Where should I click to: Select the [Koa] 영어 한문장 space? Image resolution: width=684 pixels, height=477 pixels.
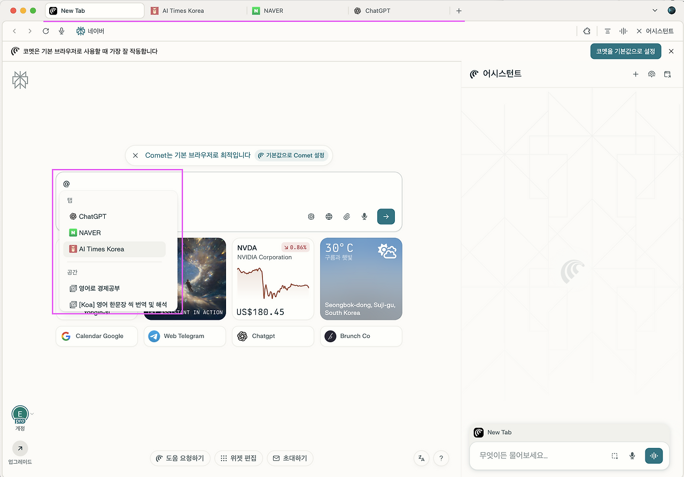tap(118, 304)
